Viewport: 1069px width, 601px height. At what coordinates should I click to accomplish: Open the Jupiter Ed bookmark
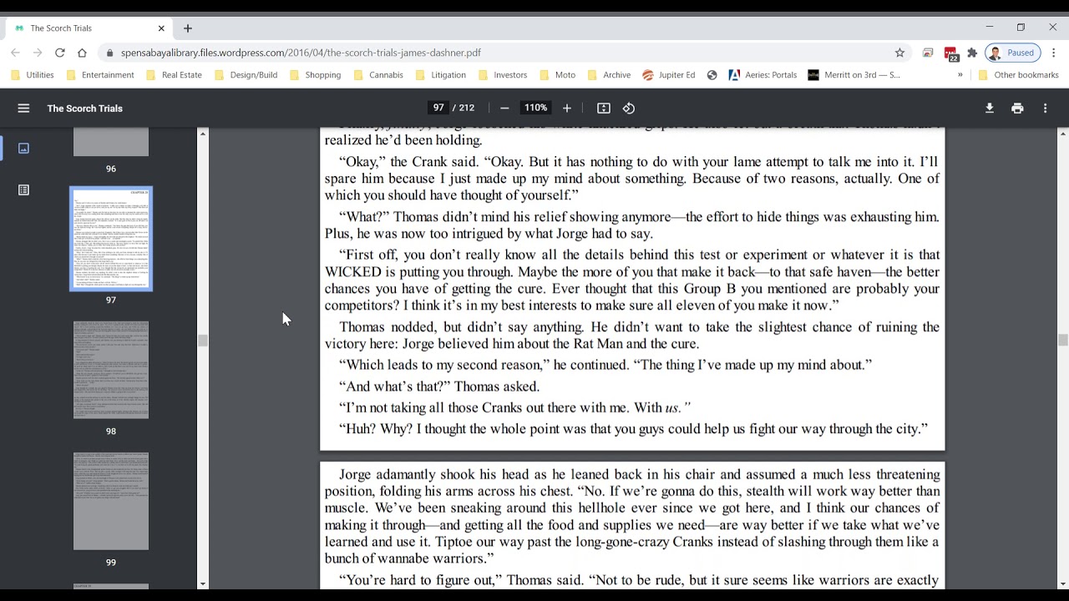(x=668, y=75)
